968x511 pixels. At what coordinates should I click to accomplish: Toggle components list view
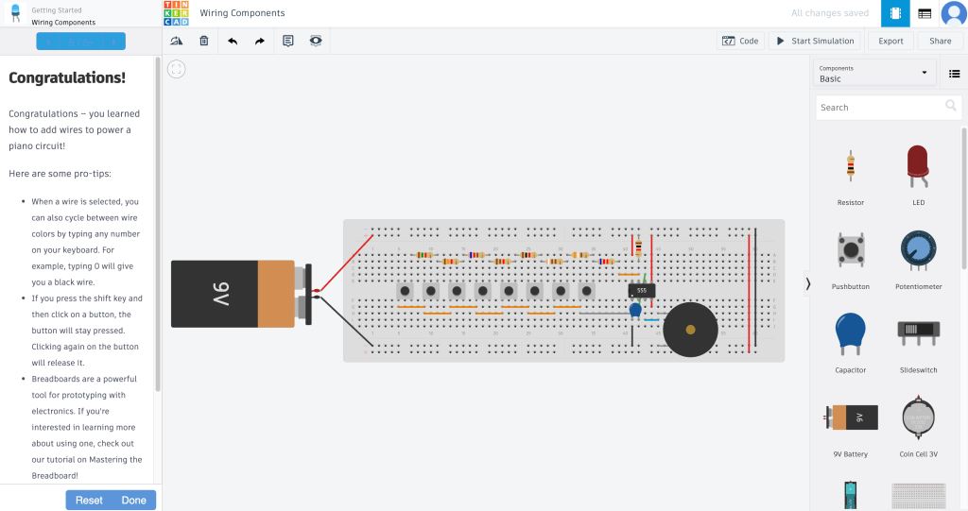tap(954, 74)
